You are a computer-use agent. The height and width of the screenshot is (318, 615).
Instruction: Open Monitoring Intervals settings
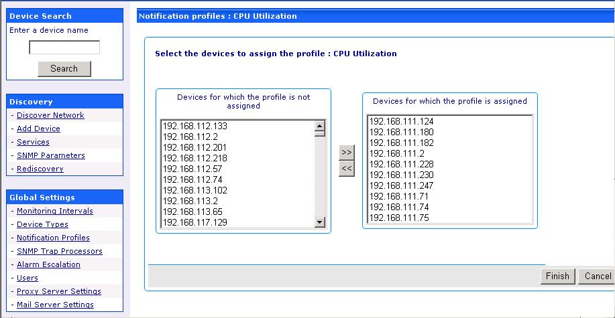click(x=55, y=211)
